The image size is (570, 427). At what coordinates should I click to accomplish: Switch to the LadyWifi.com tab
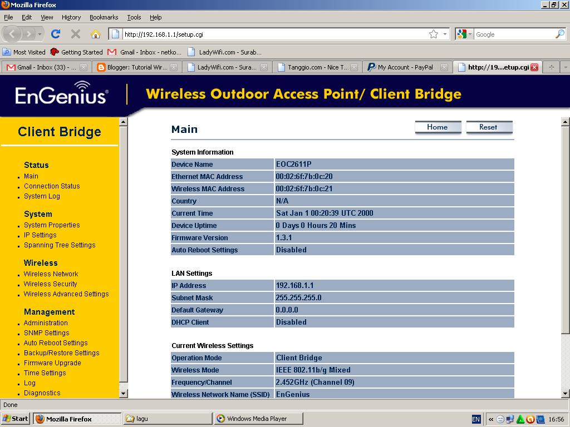(227, 67)
